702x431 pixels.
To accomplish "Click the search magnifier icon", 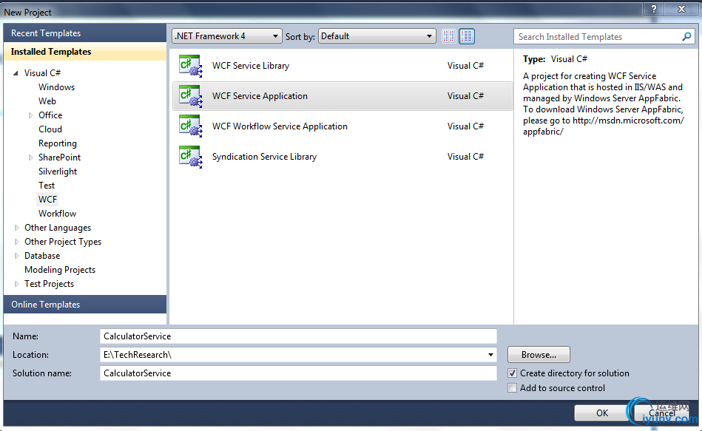I will (686, 37).
